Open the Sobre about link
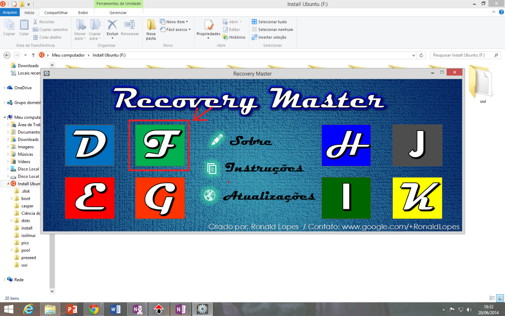Screen dimensions: 505x316 click(x=250, y=141)
